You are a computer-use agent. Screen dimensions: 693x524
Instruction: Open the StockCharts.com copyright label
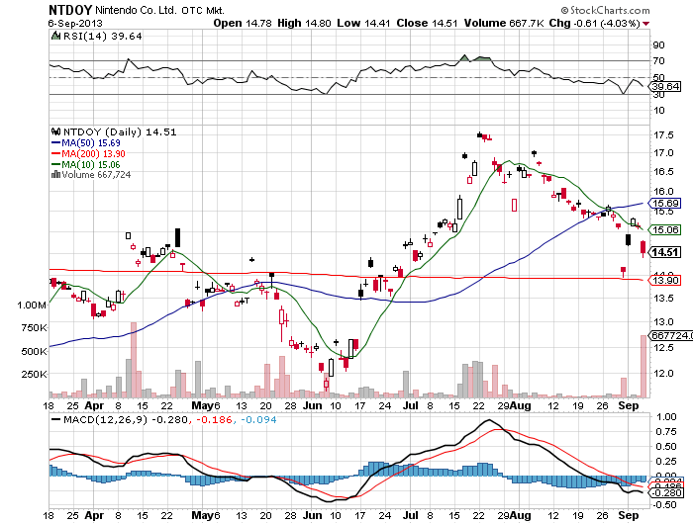606,10
